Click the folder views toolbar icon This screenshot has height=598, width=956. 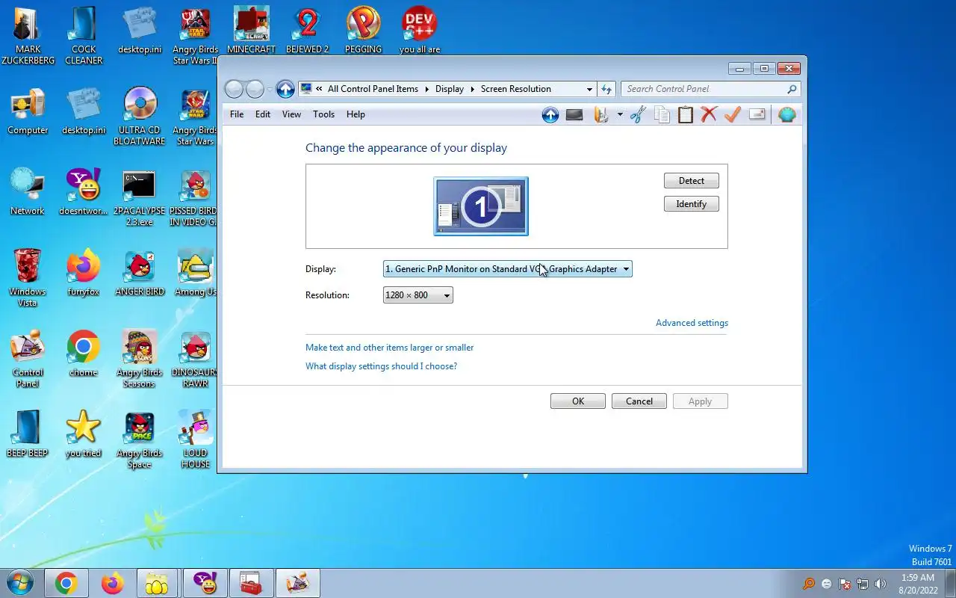click(601, 114)
